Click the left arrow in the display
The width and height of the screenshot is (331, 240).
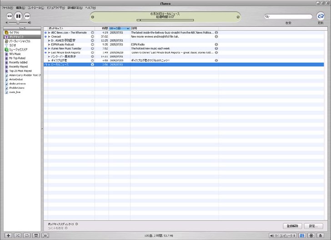(x=92, y=17)
